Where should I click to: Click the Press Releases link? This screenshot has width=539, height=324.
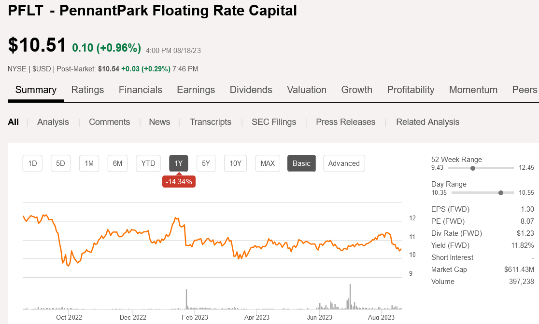345,122
